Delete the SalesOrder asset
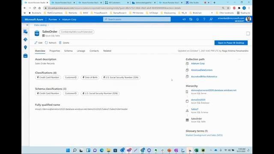 64,43
